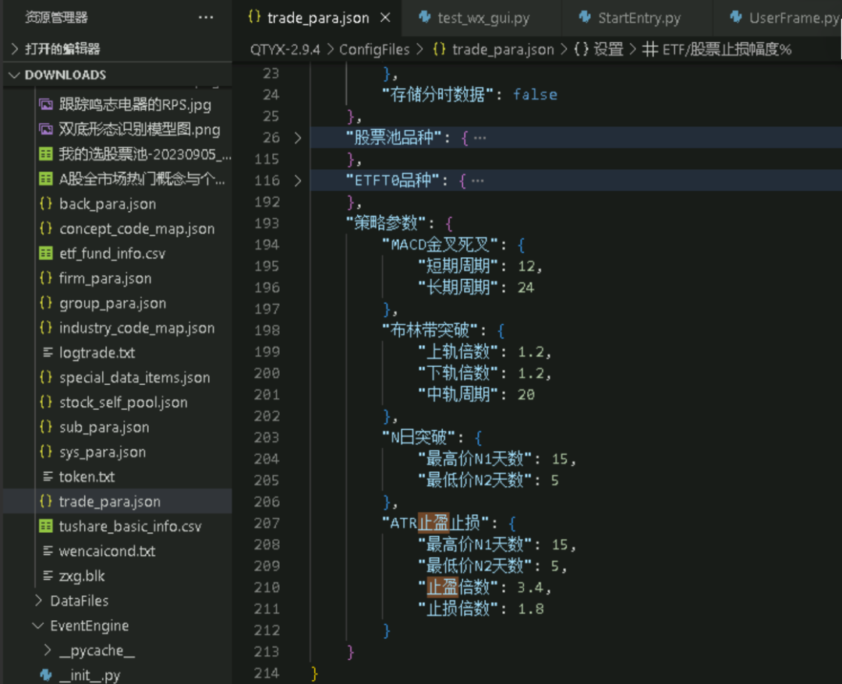Open industry_code_map.json file
The width and height of the screenshot is (842, 684).
click(x=137, y=328)
